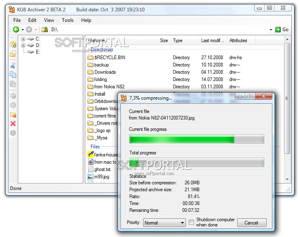Image resolution: width=299 pixels, height=237 pixels.
Task: Click the greyed forward arrow
Action: point(29,30)
